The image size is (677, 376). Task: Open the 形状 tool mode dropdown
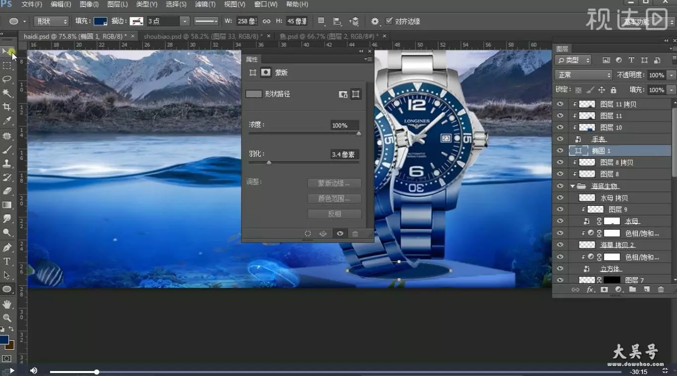click(51, 21)
